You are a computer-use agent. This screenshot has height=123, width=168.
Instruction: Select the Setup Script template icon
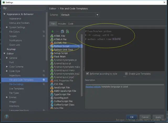pyautogui.click(x=52, y=53)
